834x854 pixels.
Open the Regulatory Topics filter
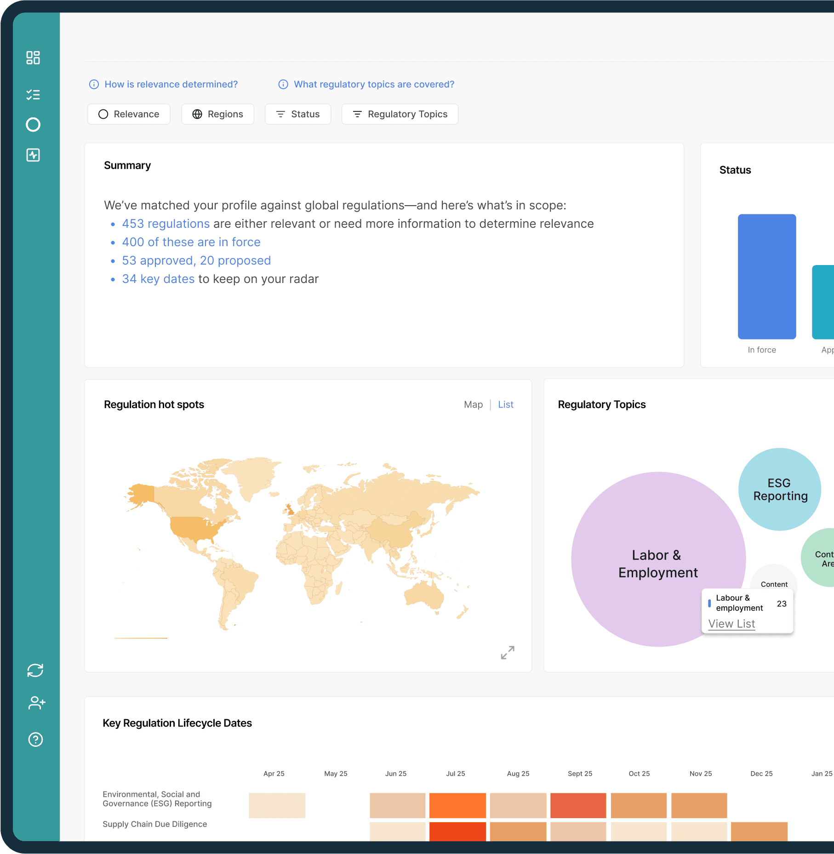coord(400,114)
